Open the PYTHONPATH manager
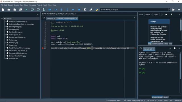 (x=97, y=10)
